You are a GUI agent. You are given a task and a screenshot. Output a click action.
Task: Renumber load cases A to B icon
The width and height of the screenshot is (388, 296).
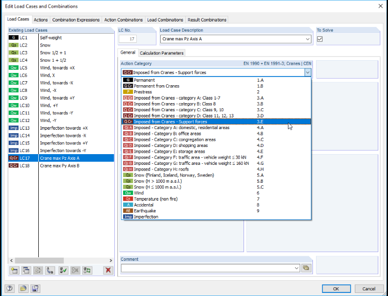click(50, 270)
